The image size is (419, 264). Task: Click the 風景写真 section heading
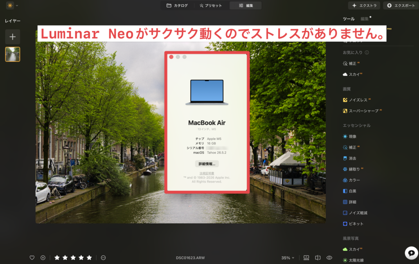[351, 238]
